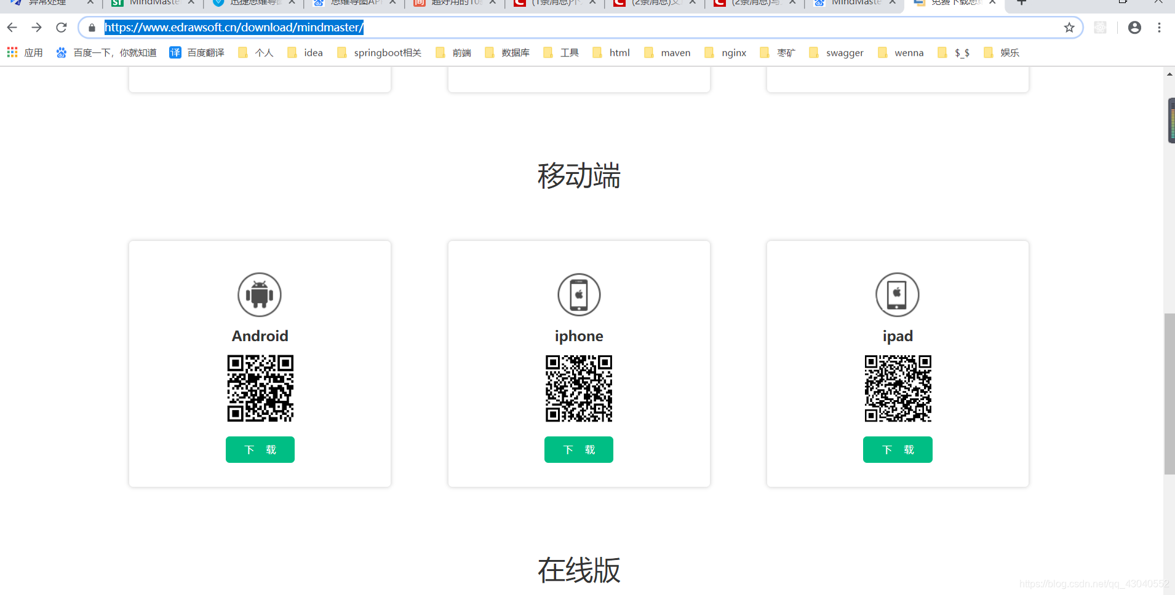Click the Android robot icon

point(260,294)
